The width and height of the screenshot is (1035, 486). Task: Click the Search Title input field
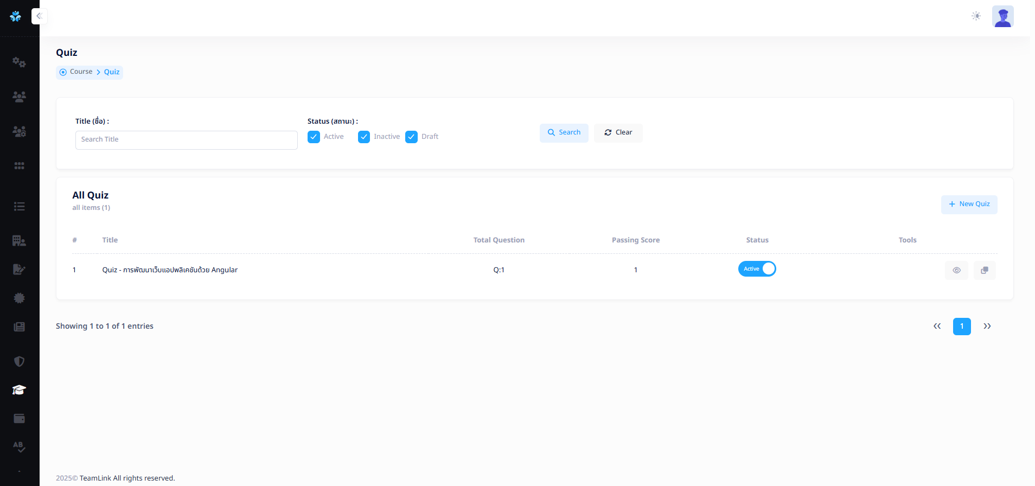coord(186,140)
